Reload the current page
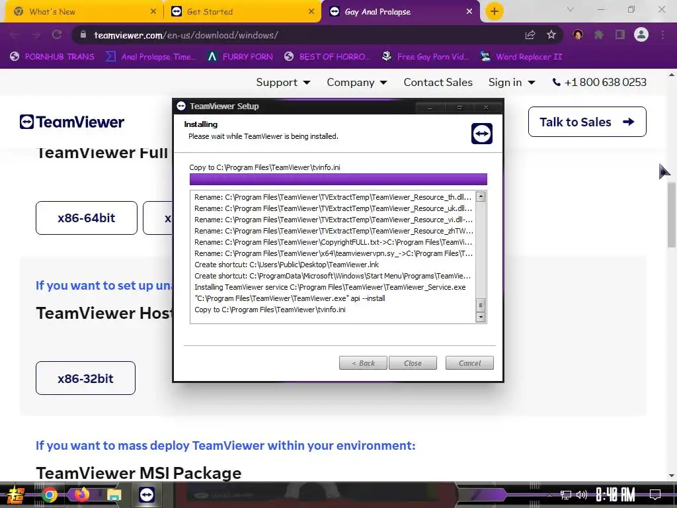Image resolution: width=677 pixels, height=508 pixels. [57, 35]
